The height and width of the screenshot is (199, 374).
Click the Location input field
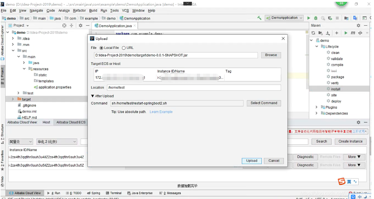[194, 87]
